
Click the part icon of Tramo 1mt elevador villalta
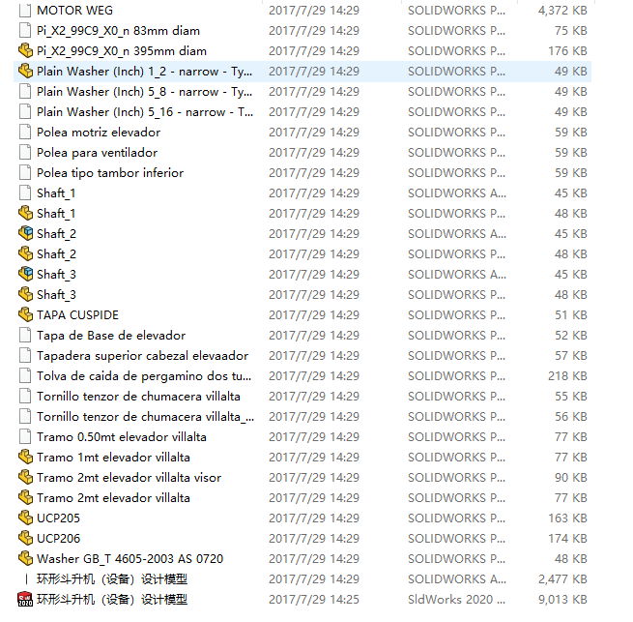[25, 458]
